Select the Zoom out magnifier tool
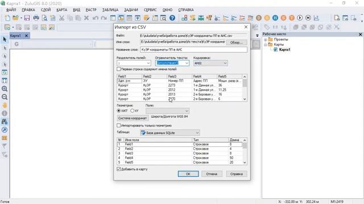The height and width of the screenshot is (204, 364). click(x=5, y=97)
